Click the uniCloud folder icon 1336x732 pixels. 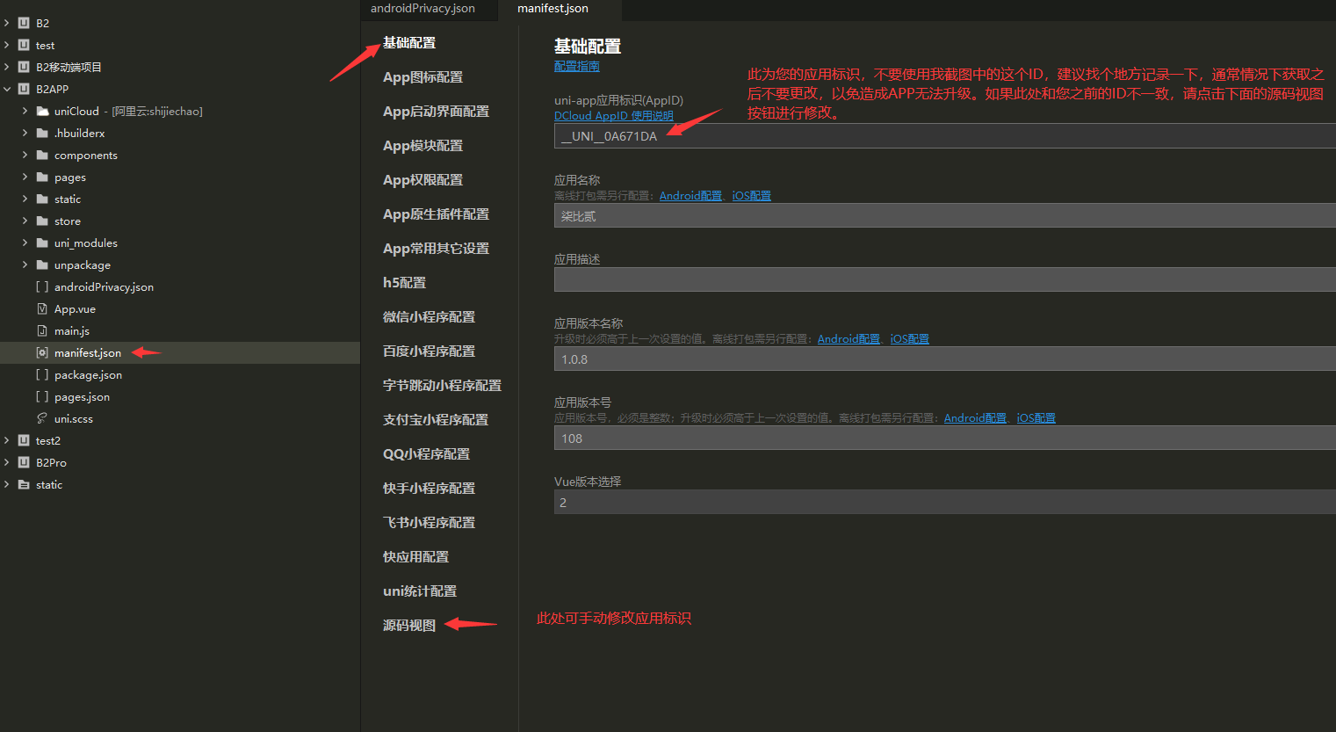coord(42,112)
